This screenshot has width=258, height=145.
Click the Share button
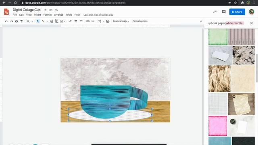point(237,12)
